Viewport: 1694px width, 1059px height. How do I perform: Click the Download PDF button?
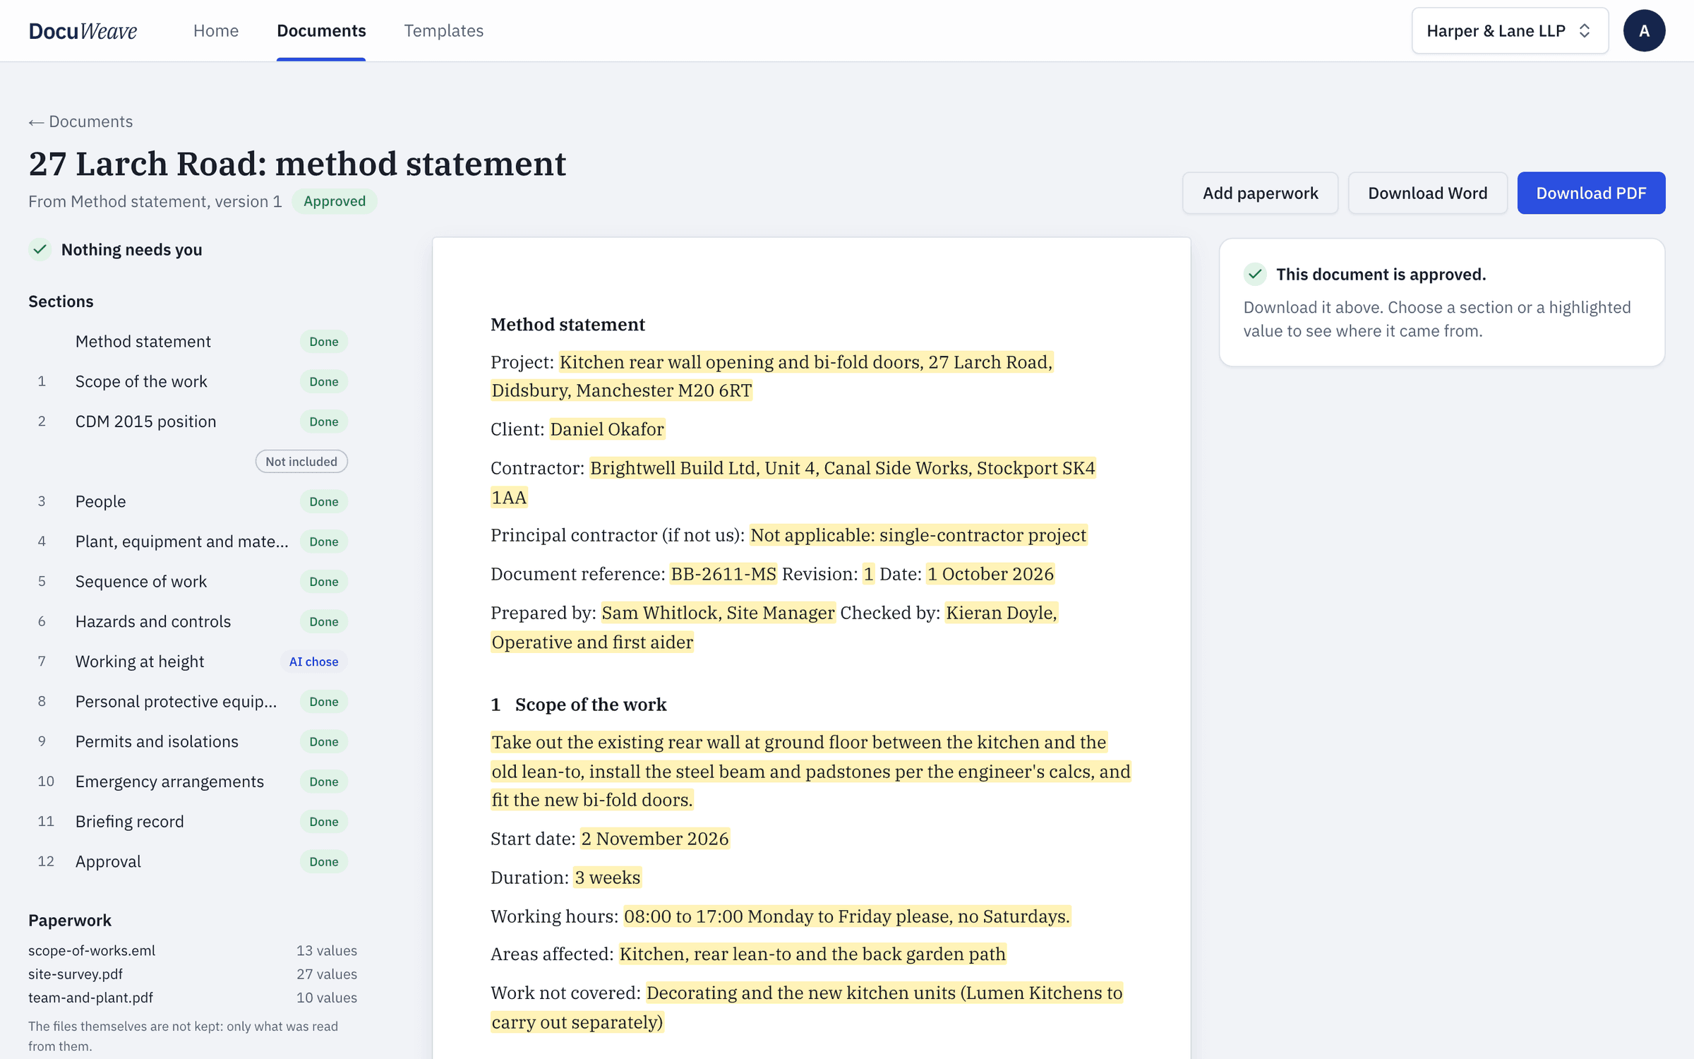1591,193
